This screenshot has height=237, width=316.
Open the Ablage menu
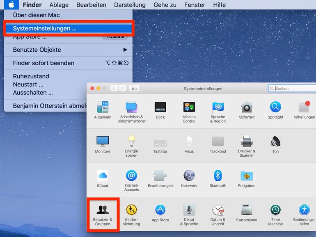pyautogui.click(x=59, y=5)
